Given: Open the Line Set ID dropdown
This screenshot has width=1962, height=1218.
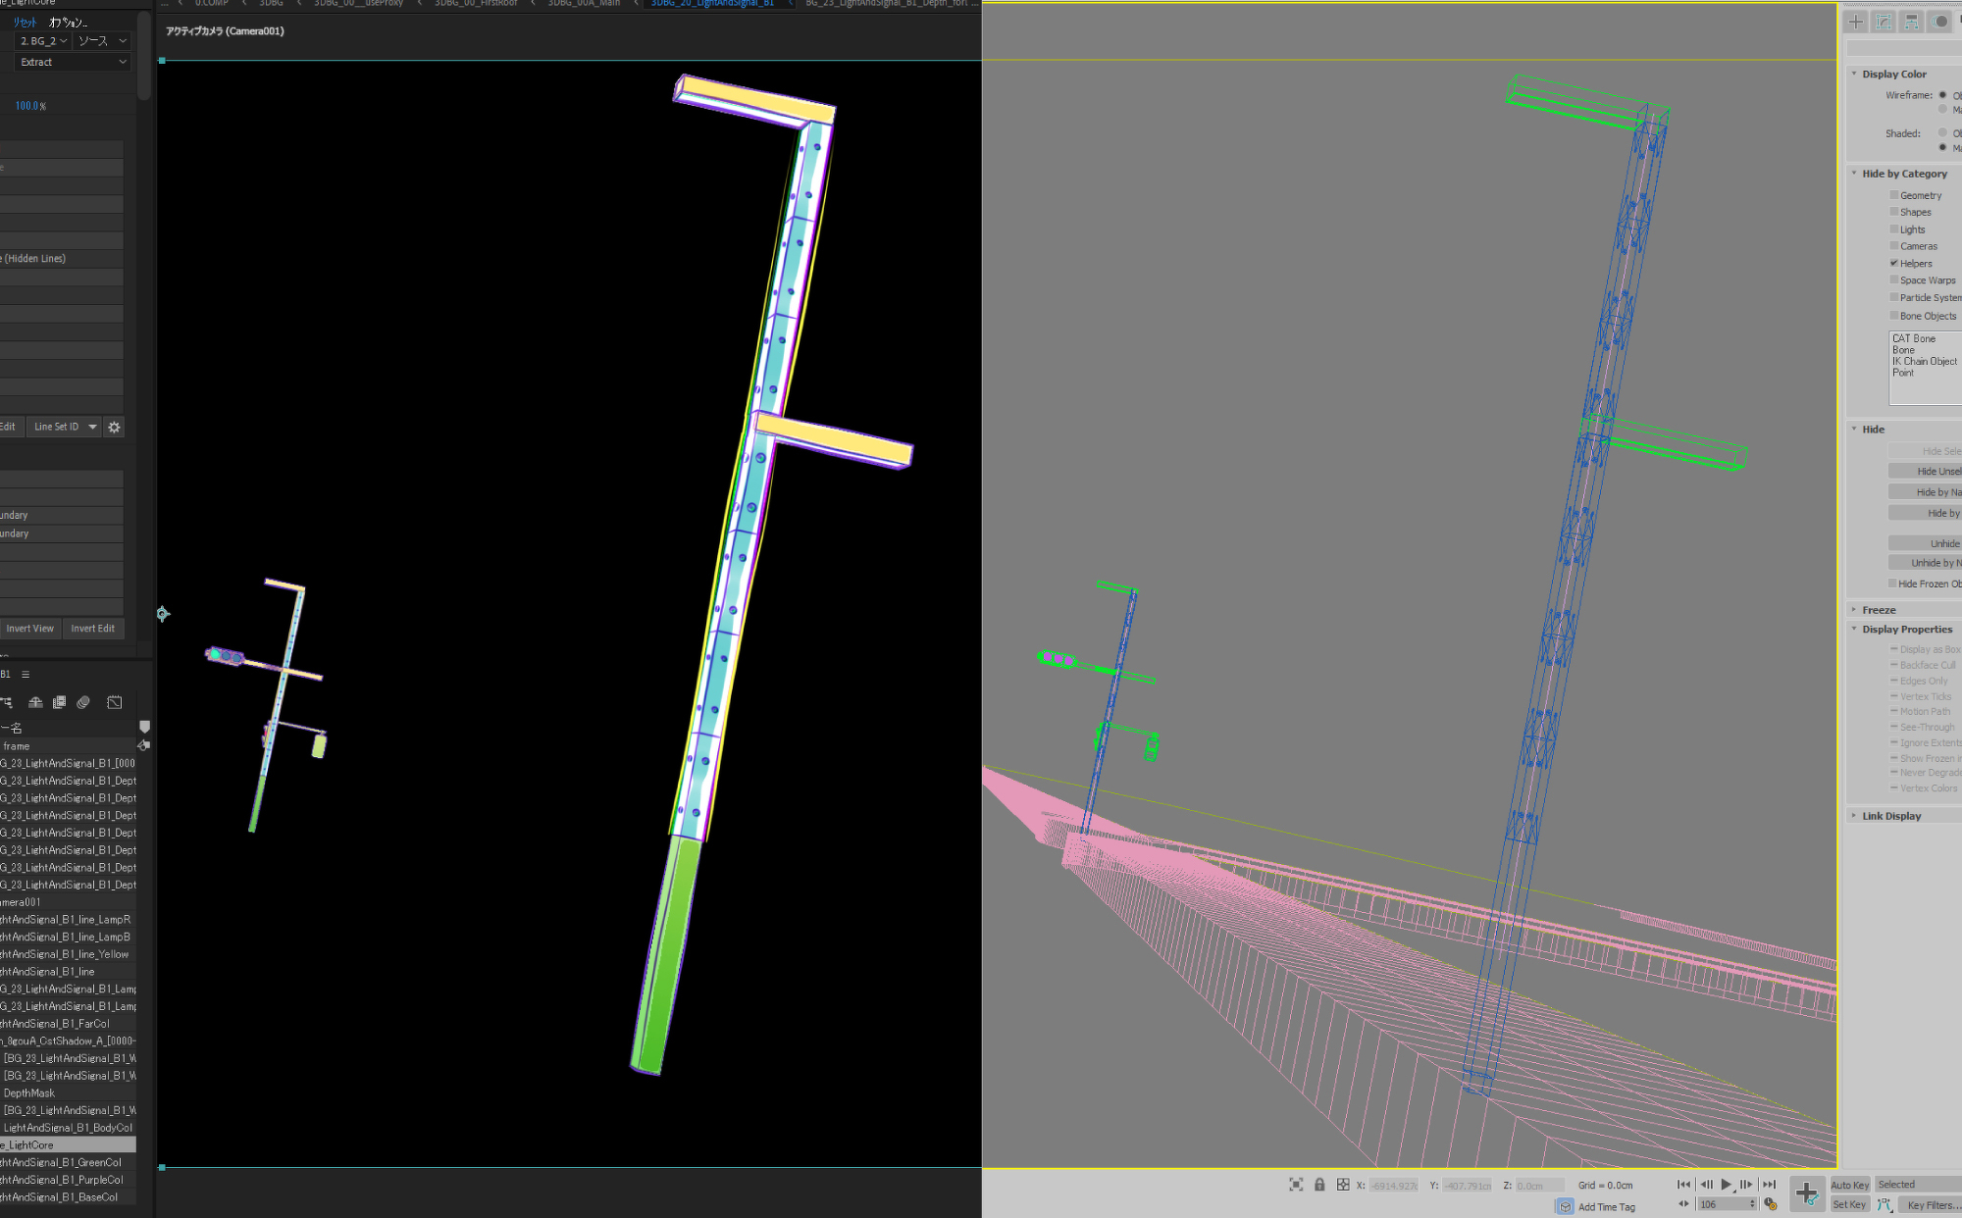Looking at the screenshot, I should click(x=65, y=427).
